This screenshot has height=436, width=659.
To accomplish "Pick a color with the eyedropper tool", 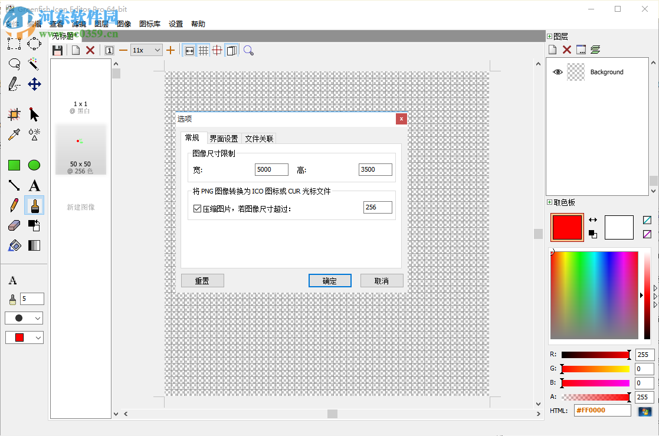I will tap(14, 135).
